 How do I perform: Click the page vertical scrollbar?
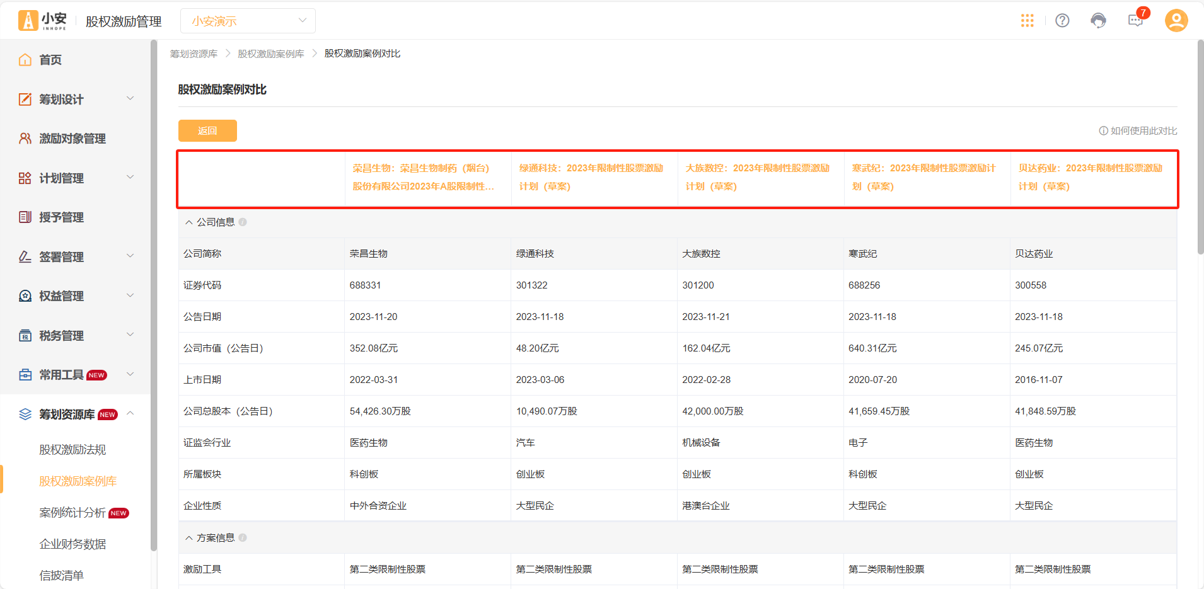pyautogui.click(x=1200, y=148)
